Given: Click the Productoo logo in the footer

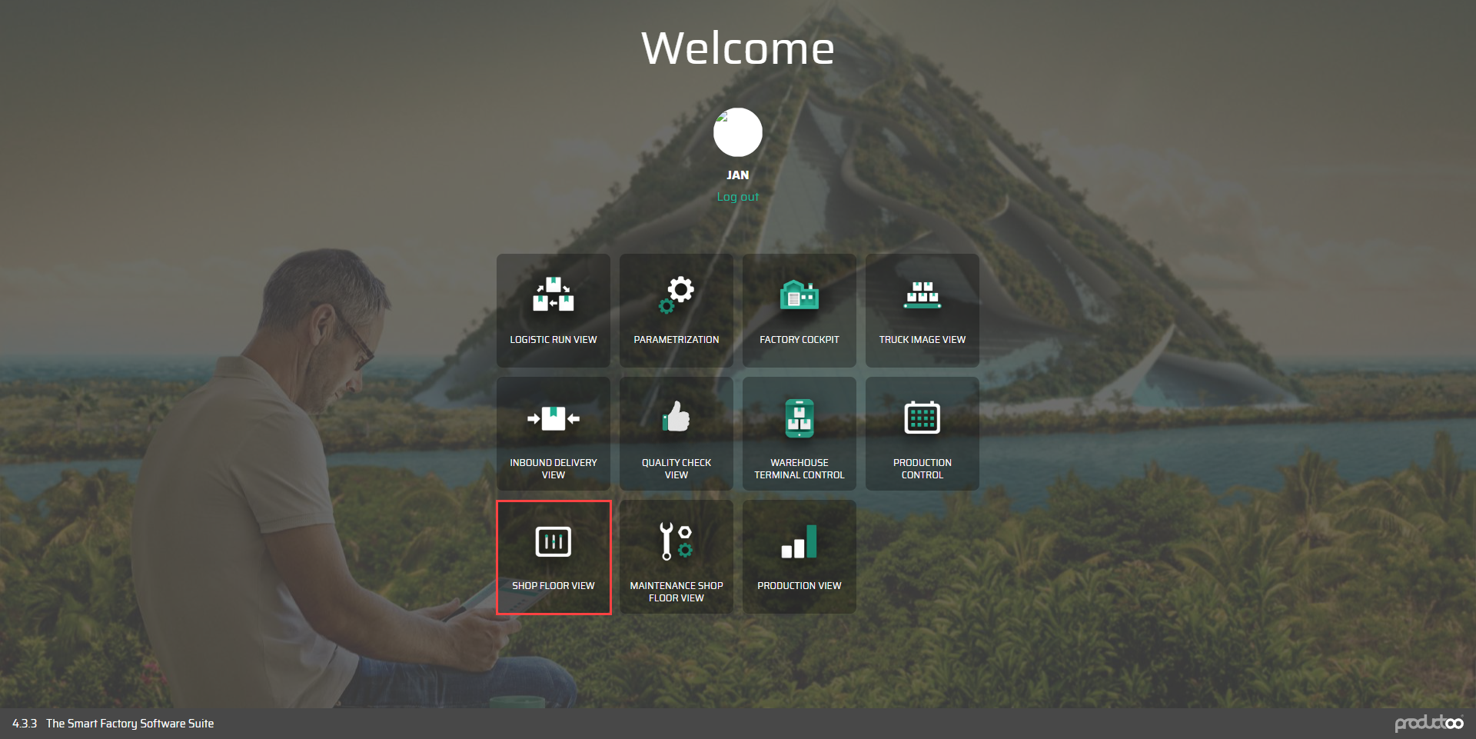Looking at the screenshot, I should tap(1428, 723).
